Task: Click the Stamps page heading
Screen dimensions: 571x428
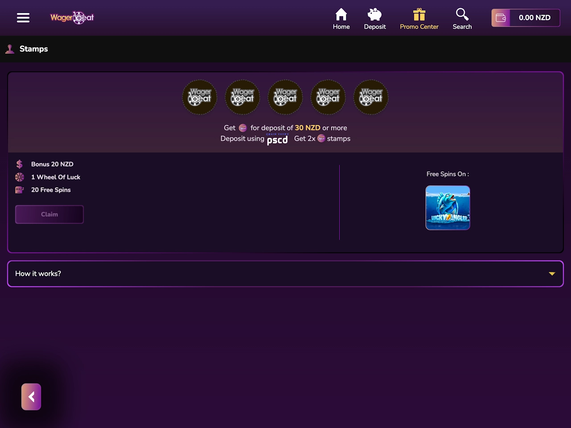Action: [33, 49]
